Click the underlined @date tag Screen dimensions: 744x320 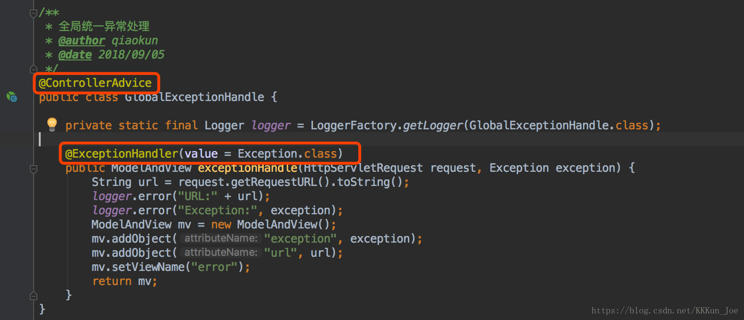click(x=75, y=55)
